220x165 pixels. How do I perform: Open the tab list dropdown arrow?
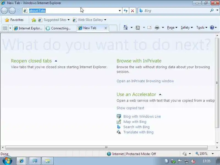[x=10, y=28]
